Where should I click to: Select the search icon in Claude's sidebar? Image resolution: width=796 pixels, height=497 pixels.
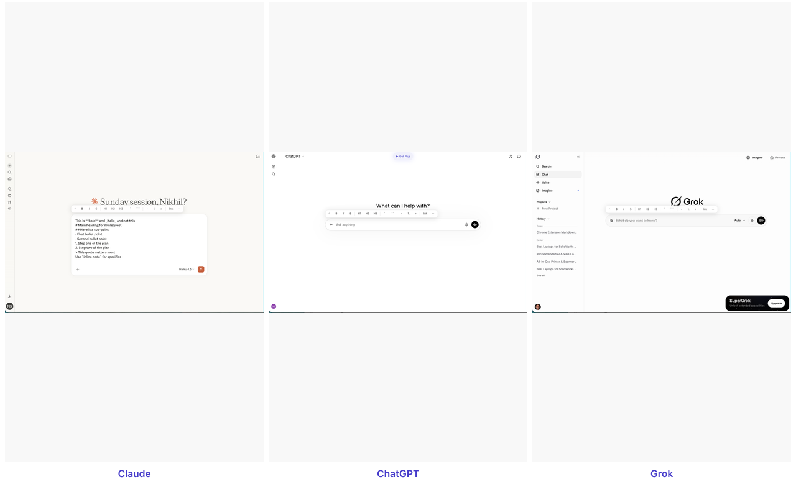point(9,173)
